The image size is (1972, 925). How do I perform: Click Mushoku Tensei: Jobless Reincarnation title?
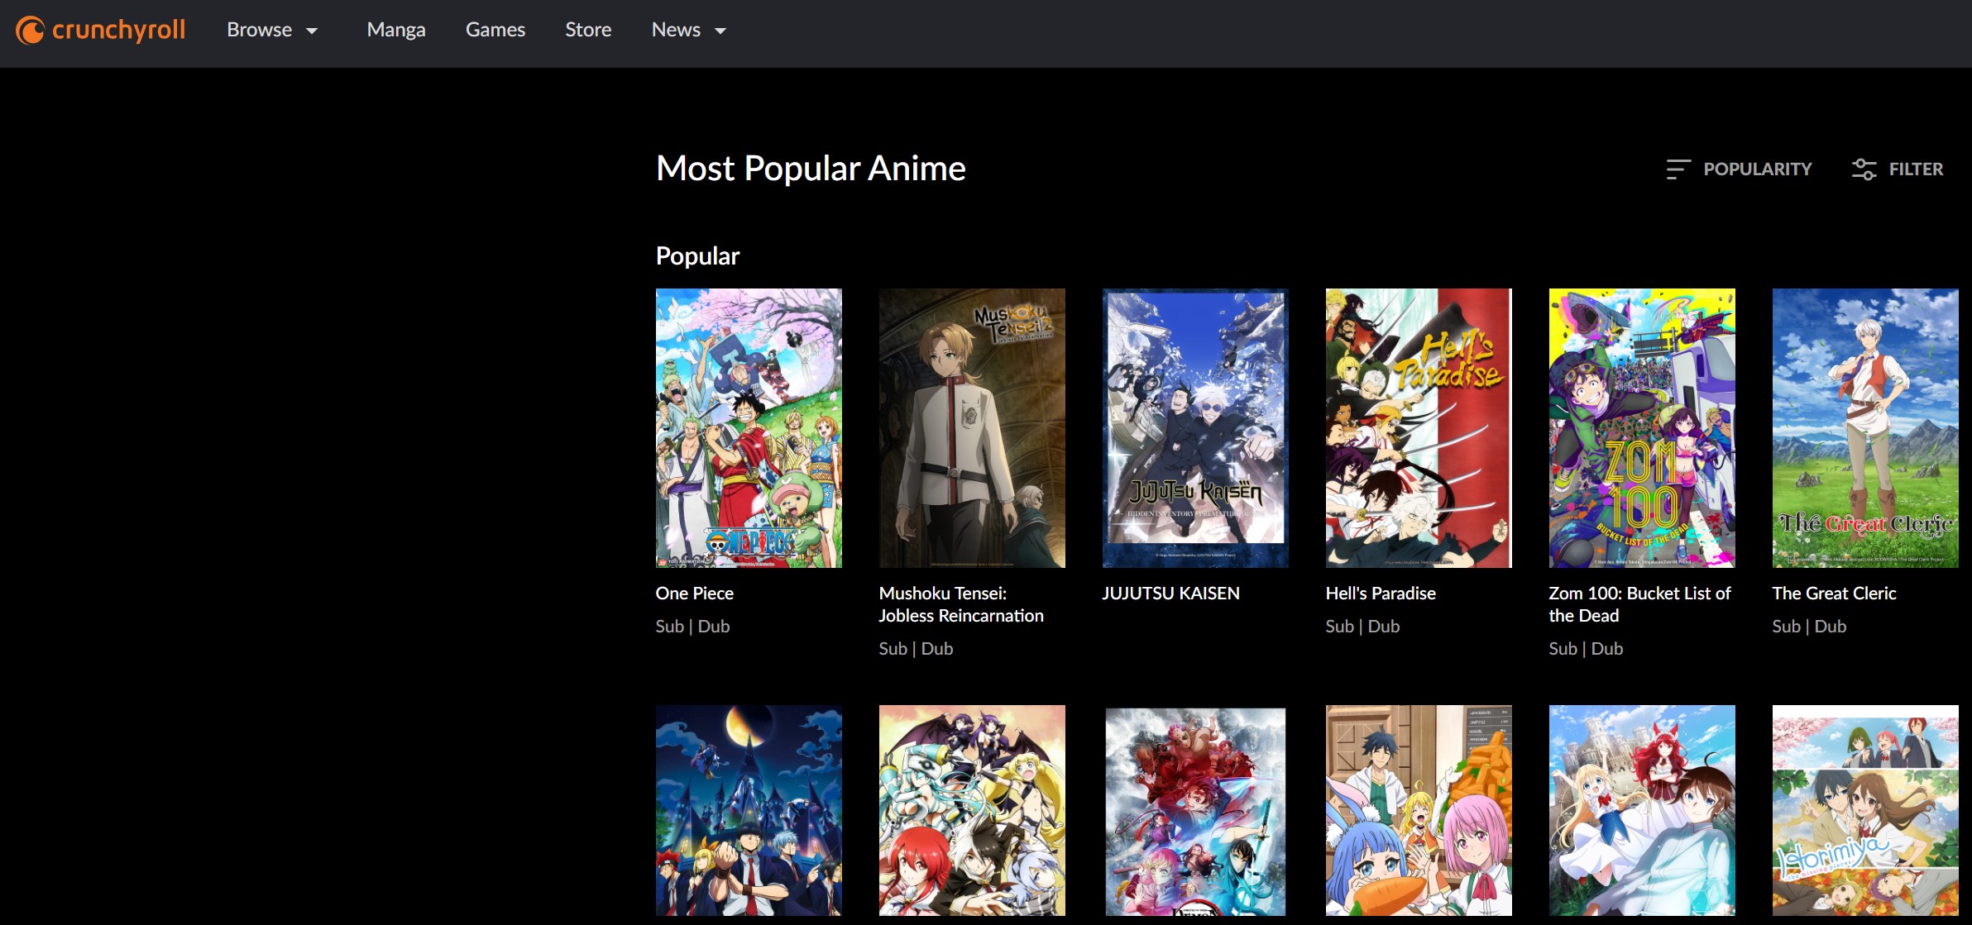tap(961, 604)
